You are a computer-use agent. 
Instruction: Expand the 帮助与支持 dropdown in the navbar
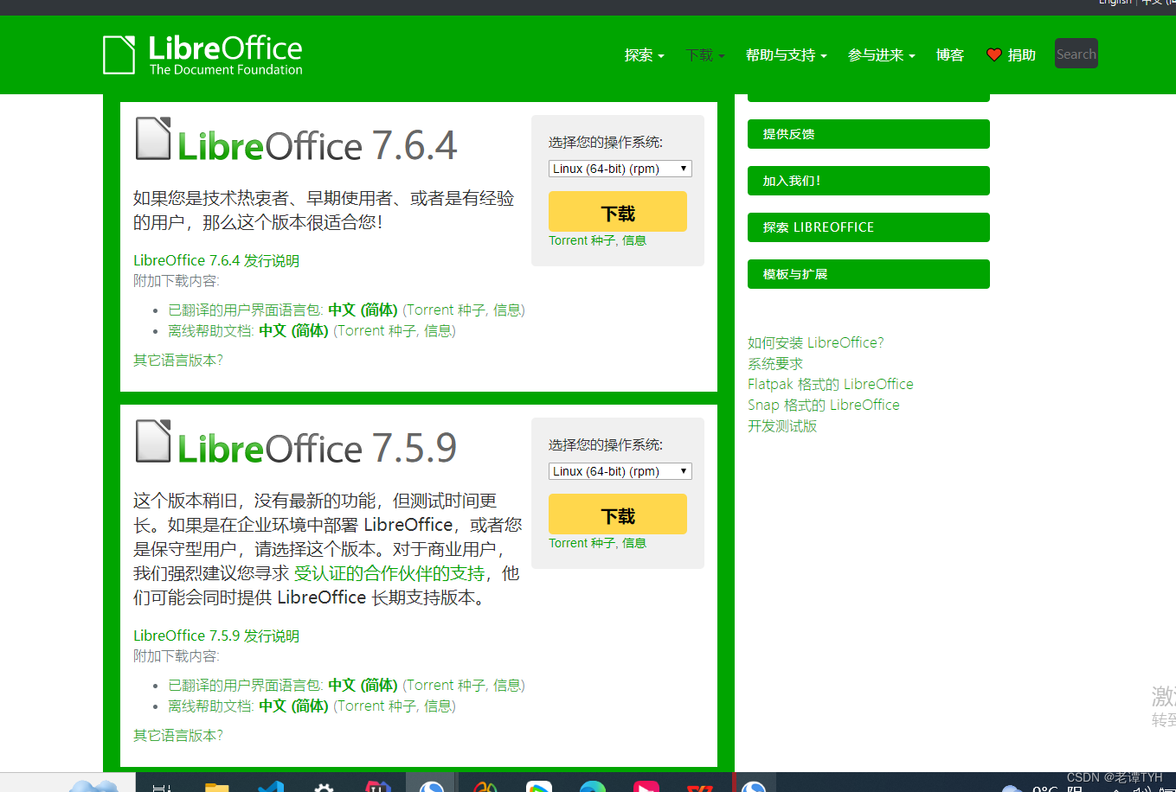[x=781, y=54]
